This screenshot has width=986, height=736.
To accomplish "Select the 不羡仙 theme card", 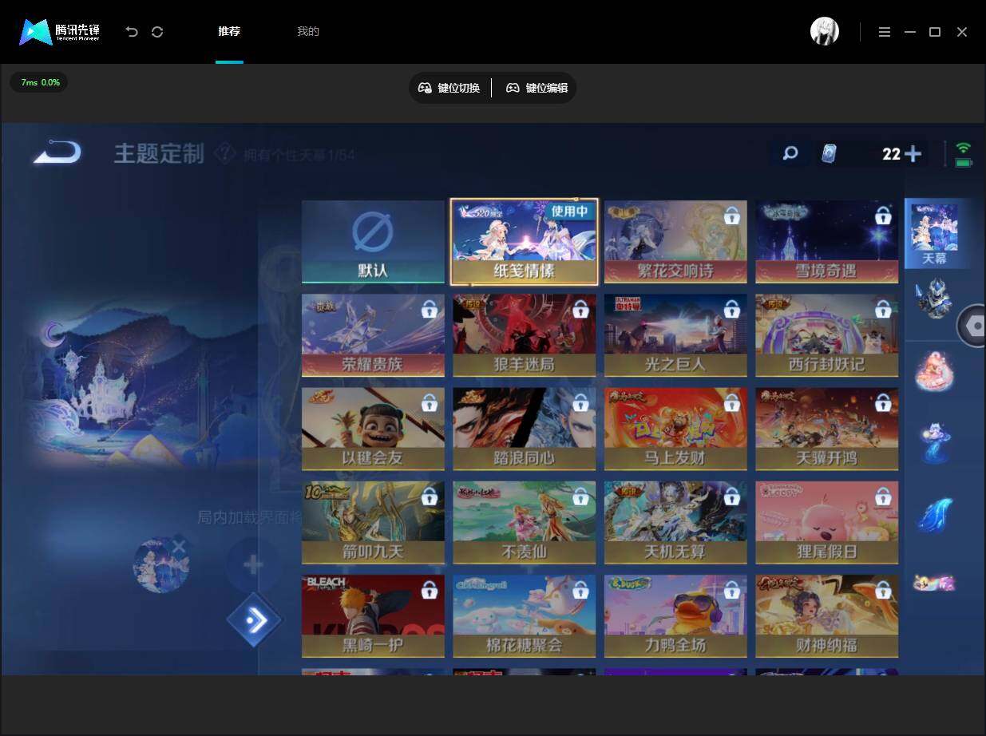I will (524, 522).
